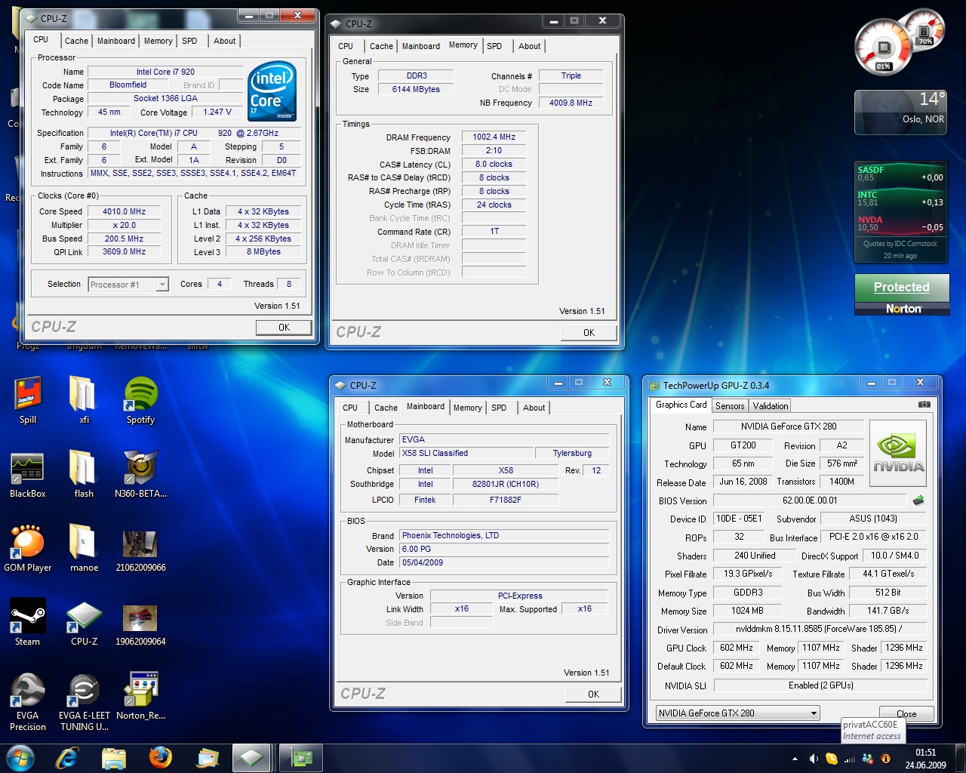Launch Firefox from the taskbar
The height and width of the screenshot is (773, 966).
click(160, 757)
